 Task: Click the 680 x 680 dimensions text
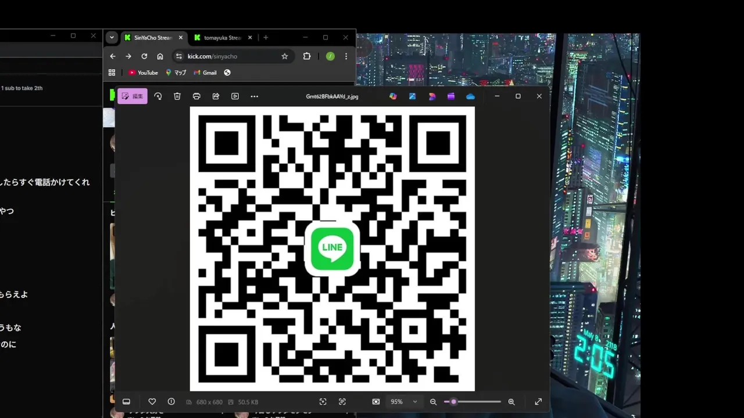pos(209,402)
